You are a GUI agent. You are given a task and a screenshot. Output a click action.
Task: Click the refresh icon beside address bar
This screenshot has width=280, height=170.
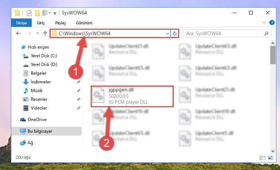pyautogui.click(x=175, y=33)
